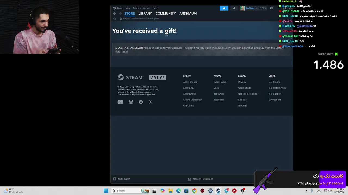Switch to Steam on the taskbar
This screenshot has width=348, height=195.
click(218, 191)
